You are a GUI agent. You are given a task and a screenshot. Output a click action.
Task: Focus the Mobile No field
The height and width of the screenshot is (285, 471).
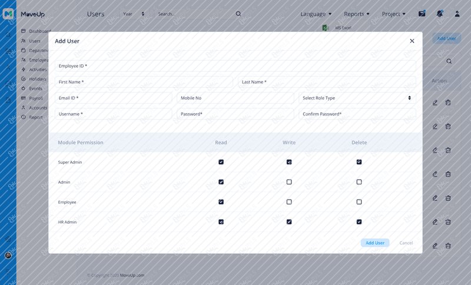click(235, 98)
